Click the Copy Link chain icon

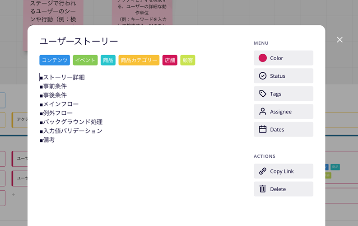click(x=263, y=171)
